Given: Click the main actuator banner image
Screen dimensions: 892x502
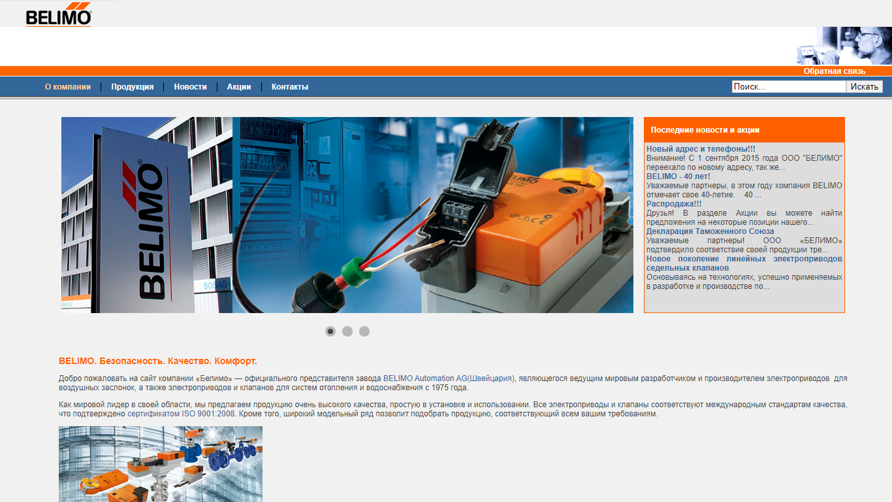Looking at the screenshot, I should 347,215.
